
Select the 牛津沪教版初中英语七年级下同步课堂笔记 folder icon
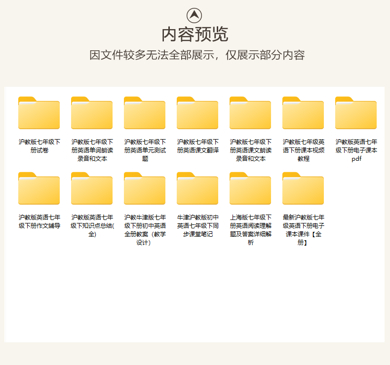(197, 188)
